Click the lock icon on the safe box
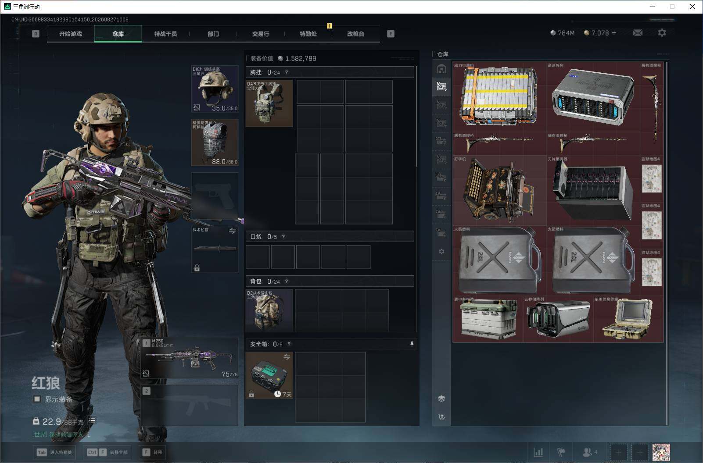This screenshot has height=463, width=703. coord(251,394)
